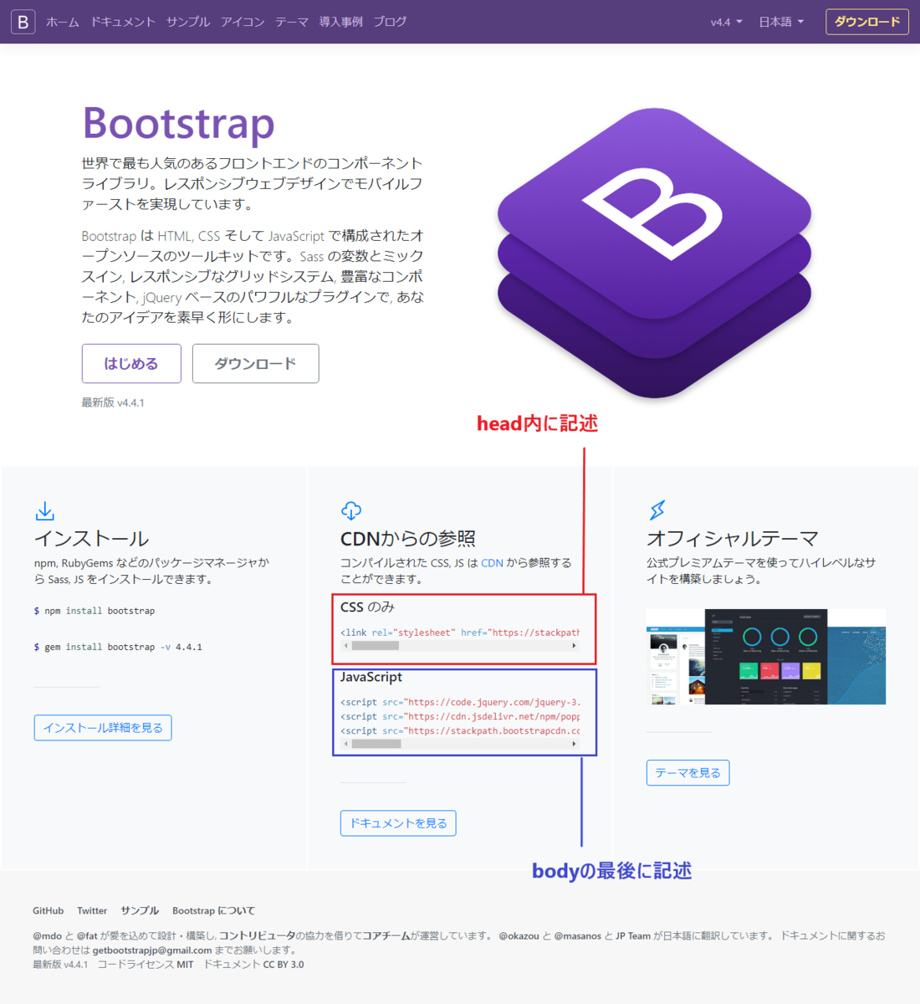Click the はじめる button
The width and height of the screenshot is (920, 1004).
click(131, 363)
